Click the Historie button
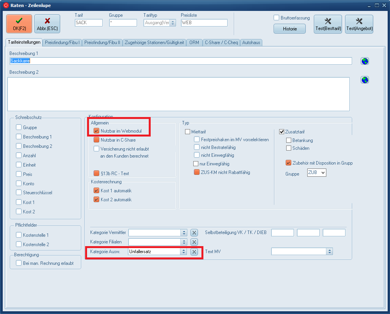This screenshot has height=314, width=390. click(290, 28)
